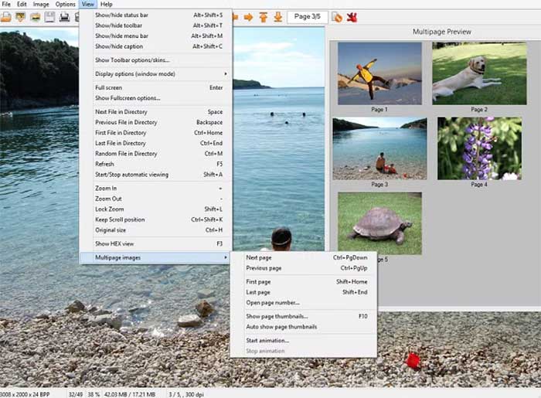
Task: Select Next page from submenu
Action: point(259,257)
